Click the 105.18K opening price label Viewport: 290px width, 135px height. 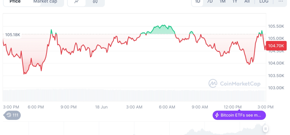pyautogui.click(x=12, y=35)
